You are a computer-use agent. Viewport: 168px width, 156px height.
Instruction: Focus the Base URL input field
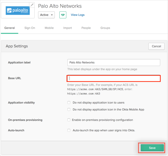pos(114,78)
